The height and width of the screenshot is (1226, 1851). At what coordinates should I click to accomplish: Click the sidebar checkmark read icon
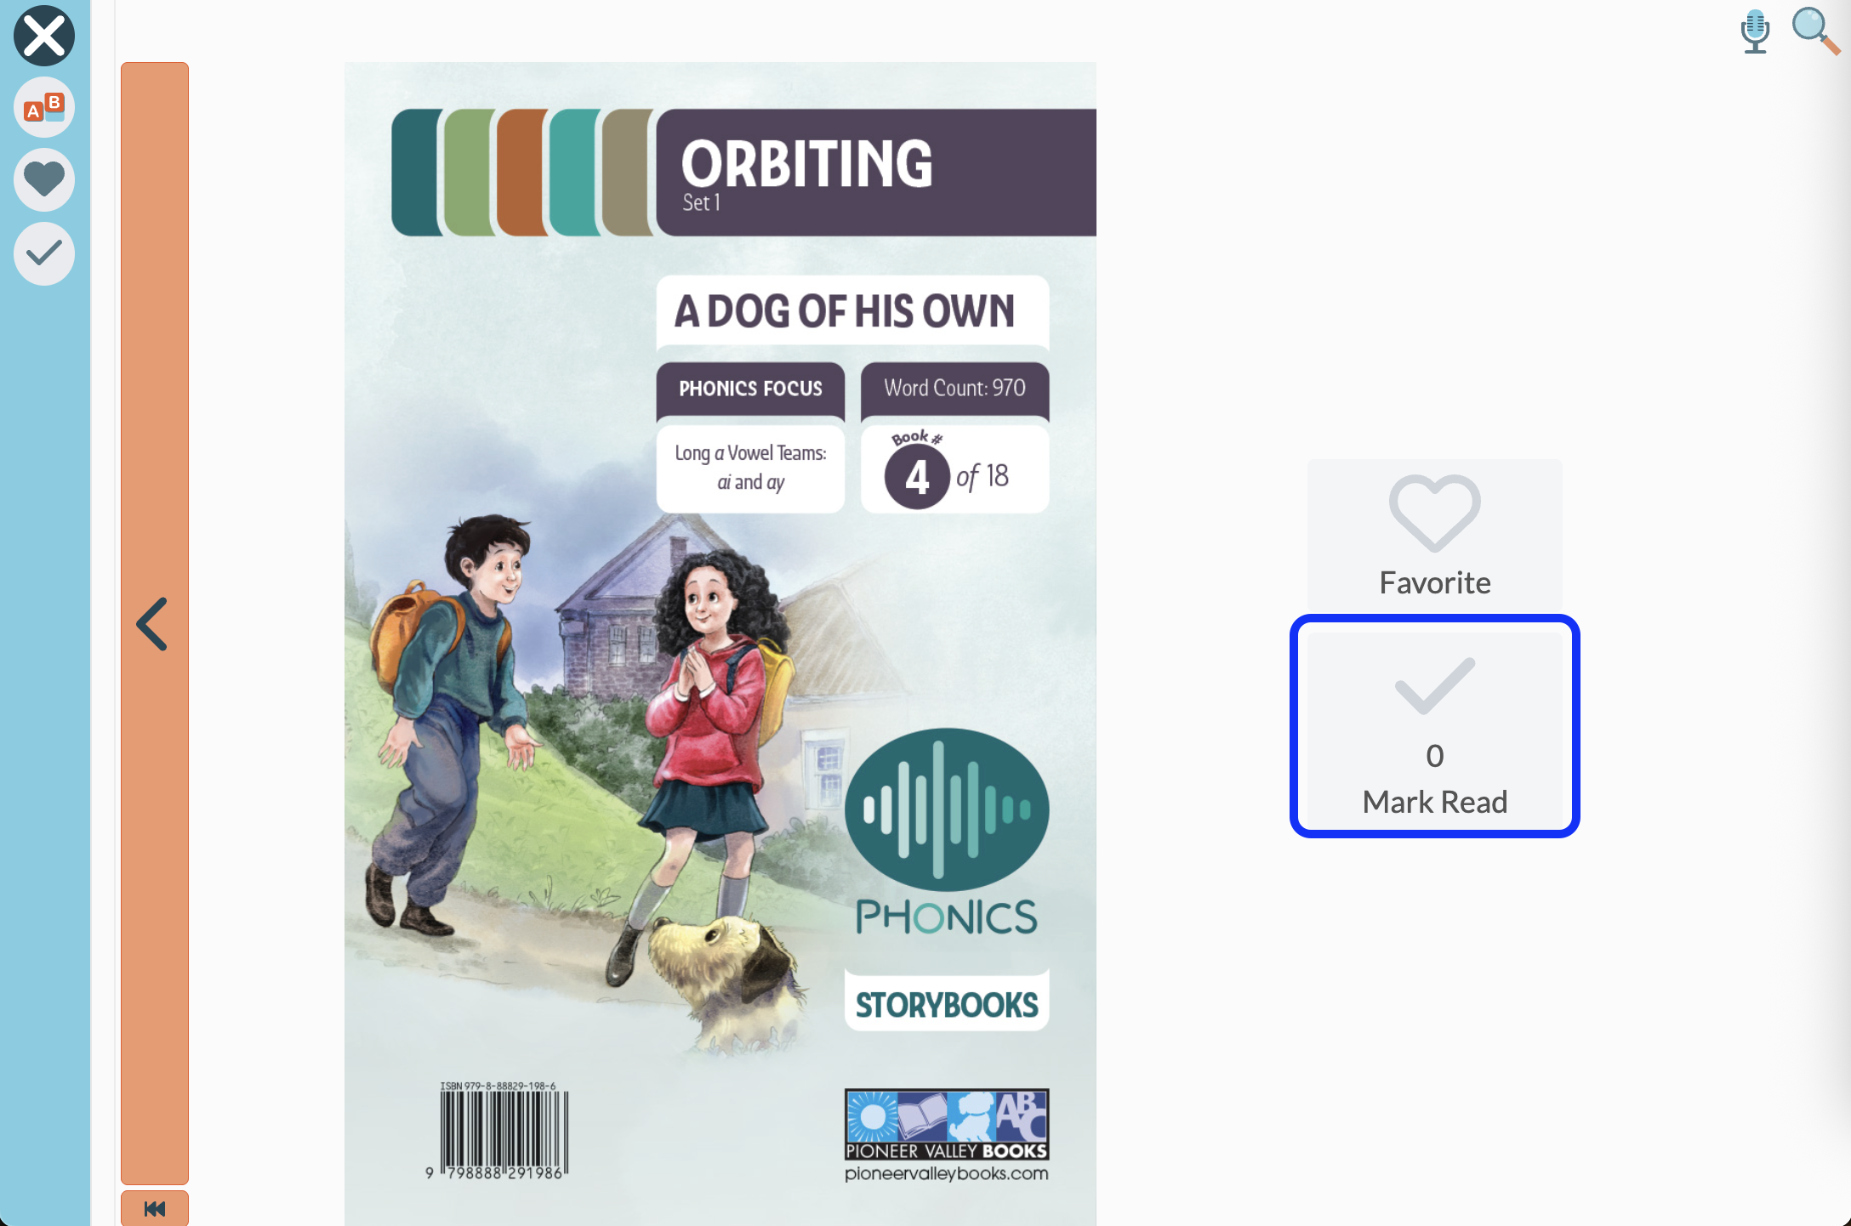coord(44,253)
